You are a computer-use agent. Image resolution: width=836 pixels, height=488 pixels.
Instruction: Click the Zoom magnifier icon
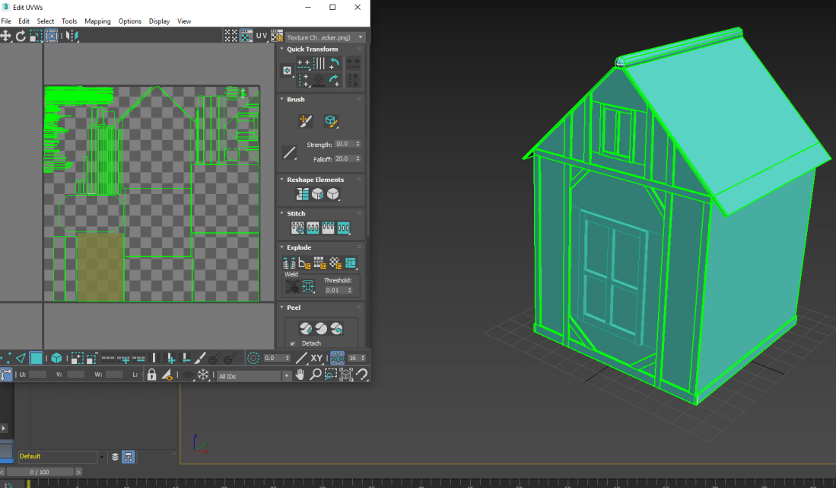coord(315,375)
